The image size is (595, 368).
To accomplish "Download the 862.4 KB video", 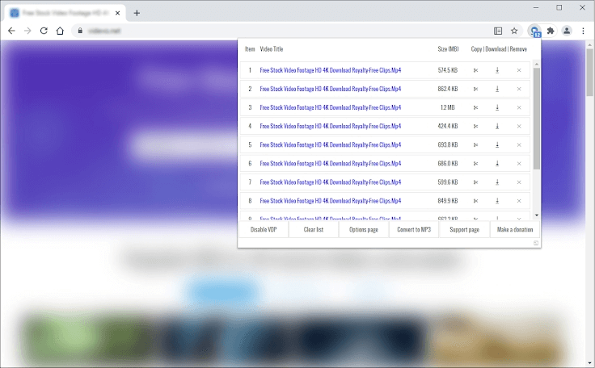I will pyautogui.click(x=497, y=89).
